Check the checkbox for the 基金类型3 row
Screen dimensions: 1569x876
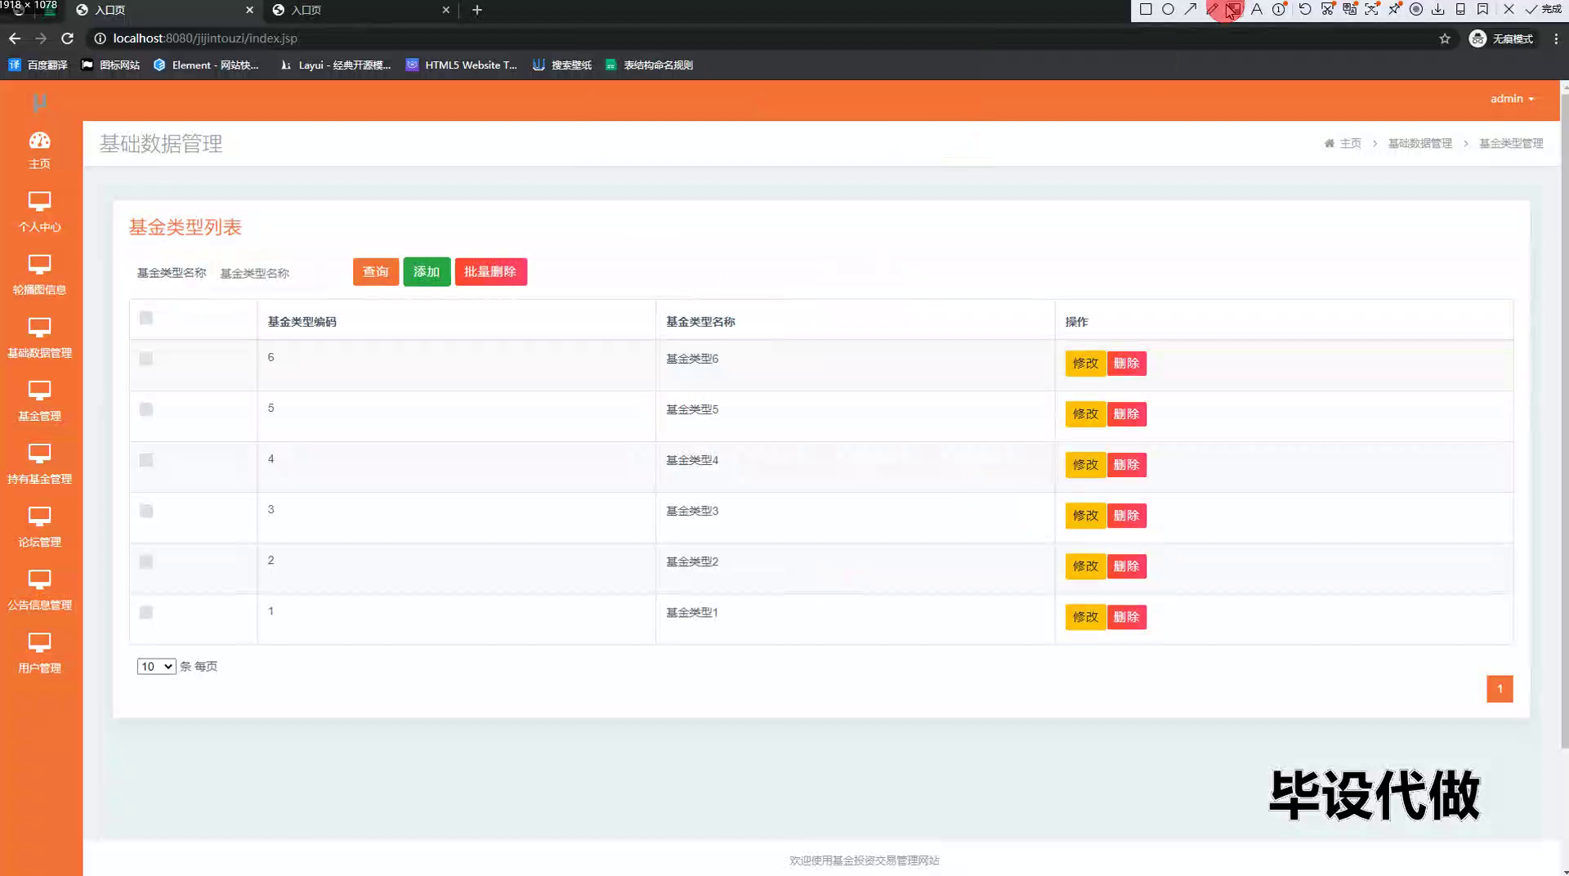pyautogui.click(x=146, y=511)
